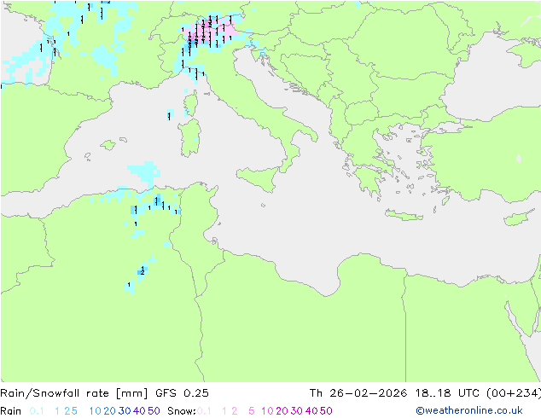
Task: Click the 'Rain' legend label
Action: [11, 411]
